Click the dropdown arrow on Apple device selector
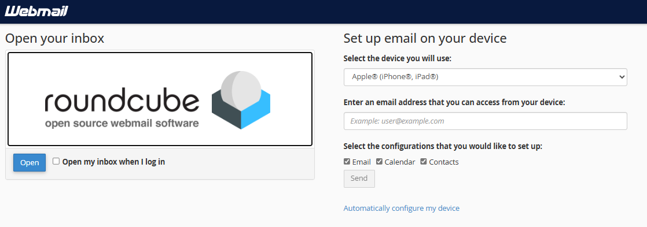Screen dimensions: 647x227 [622, 77]
